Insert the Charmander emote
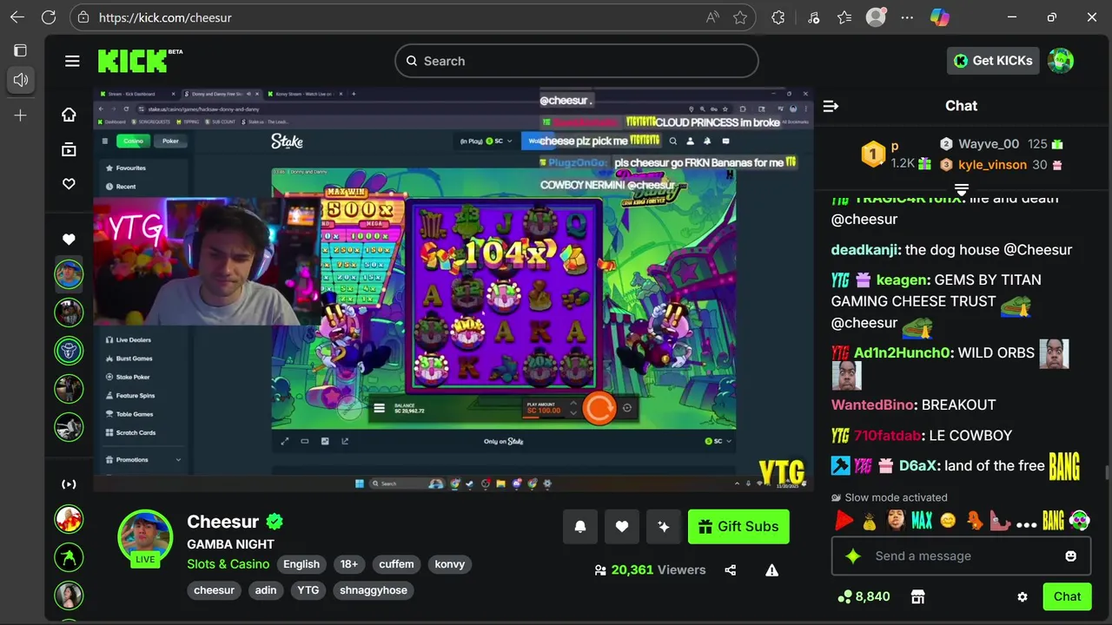The height and width of the screenshot is (625, 1112). click(x=975, y=521)
